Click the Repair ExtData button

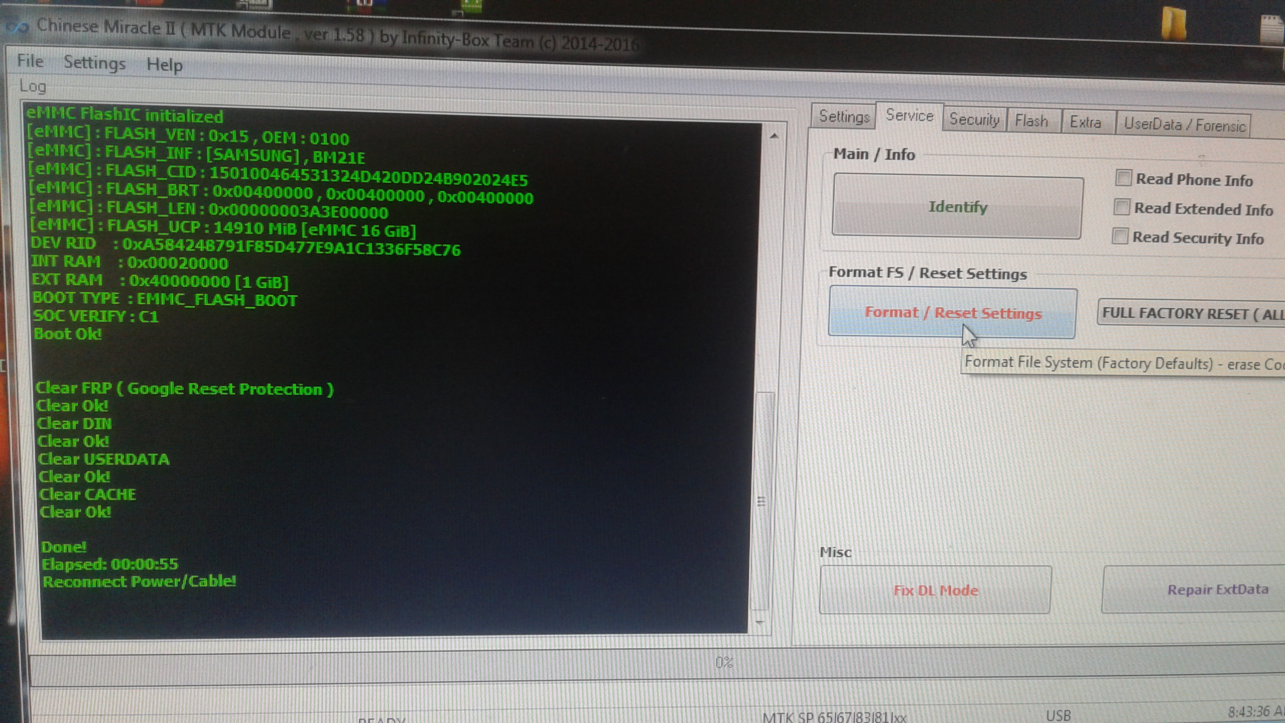coord(1217,589)
